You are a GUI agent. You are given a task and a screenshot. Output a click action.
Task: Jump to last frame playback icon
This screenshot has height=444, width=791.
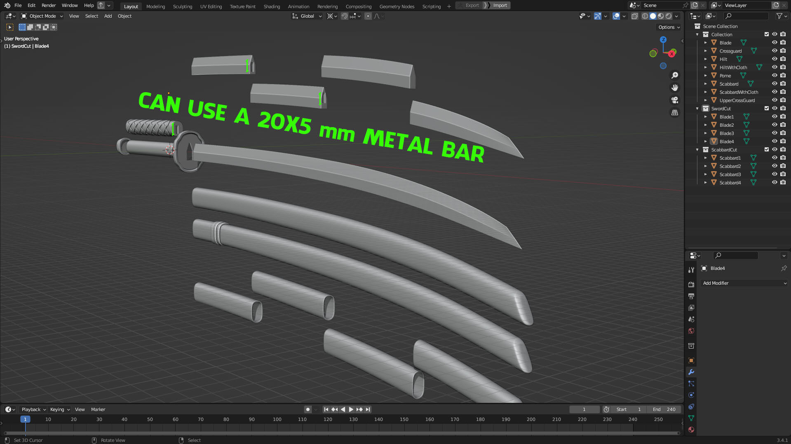[368, 409]
